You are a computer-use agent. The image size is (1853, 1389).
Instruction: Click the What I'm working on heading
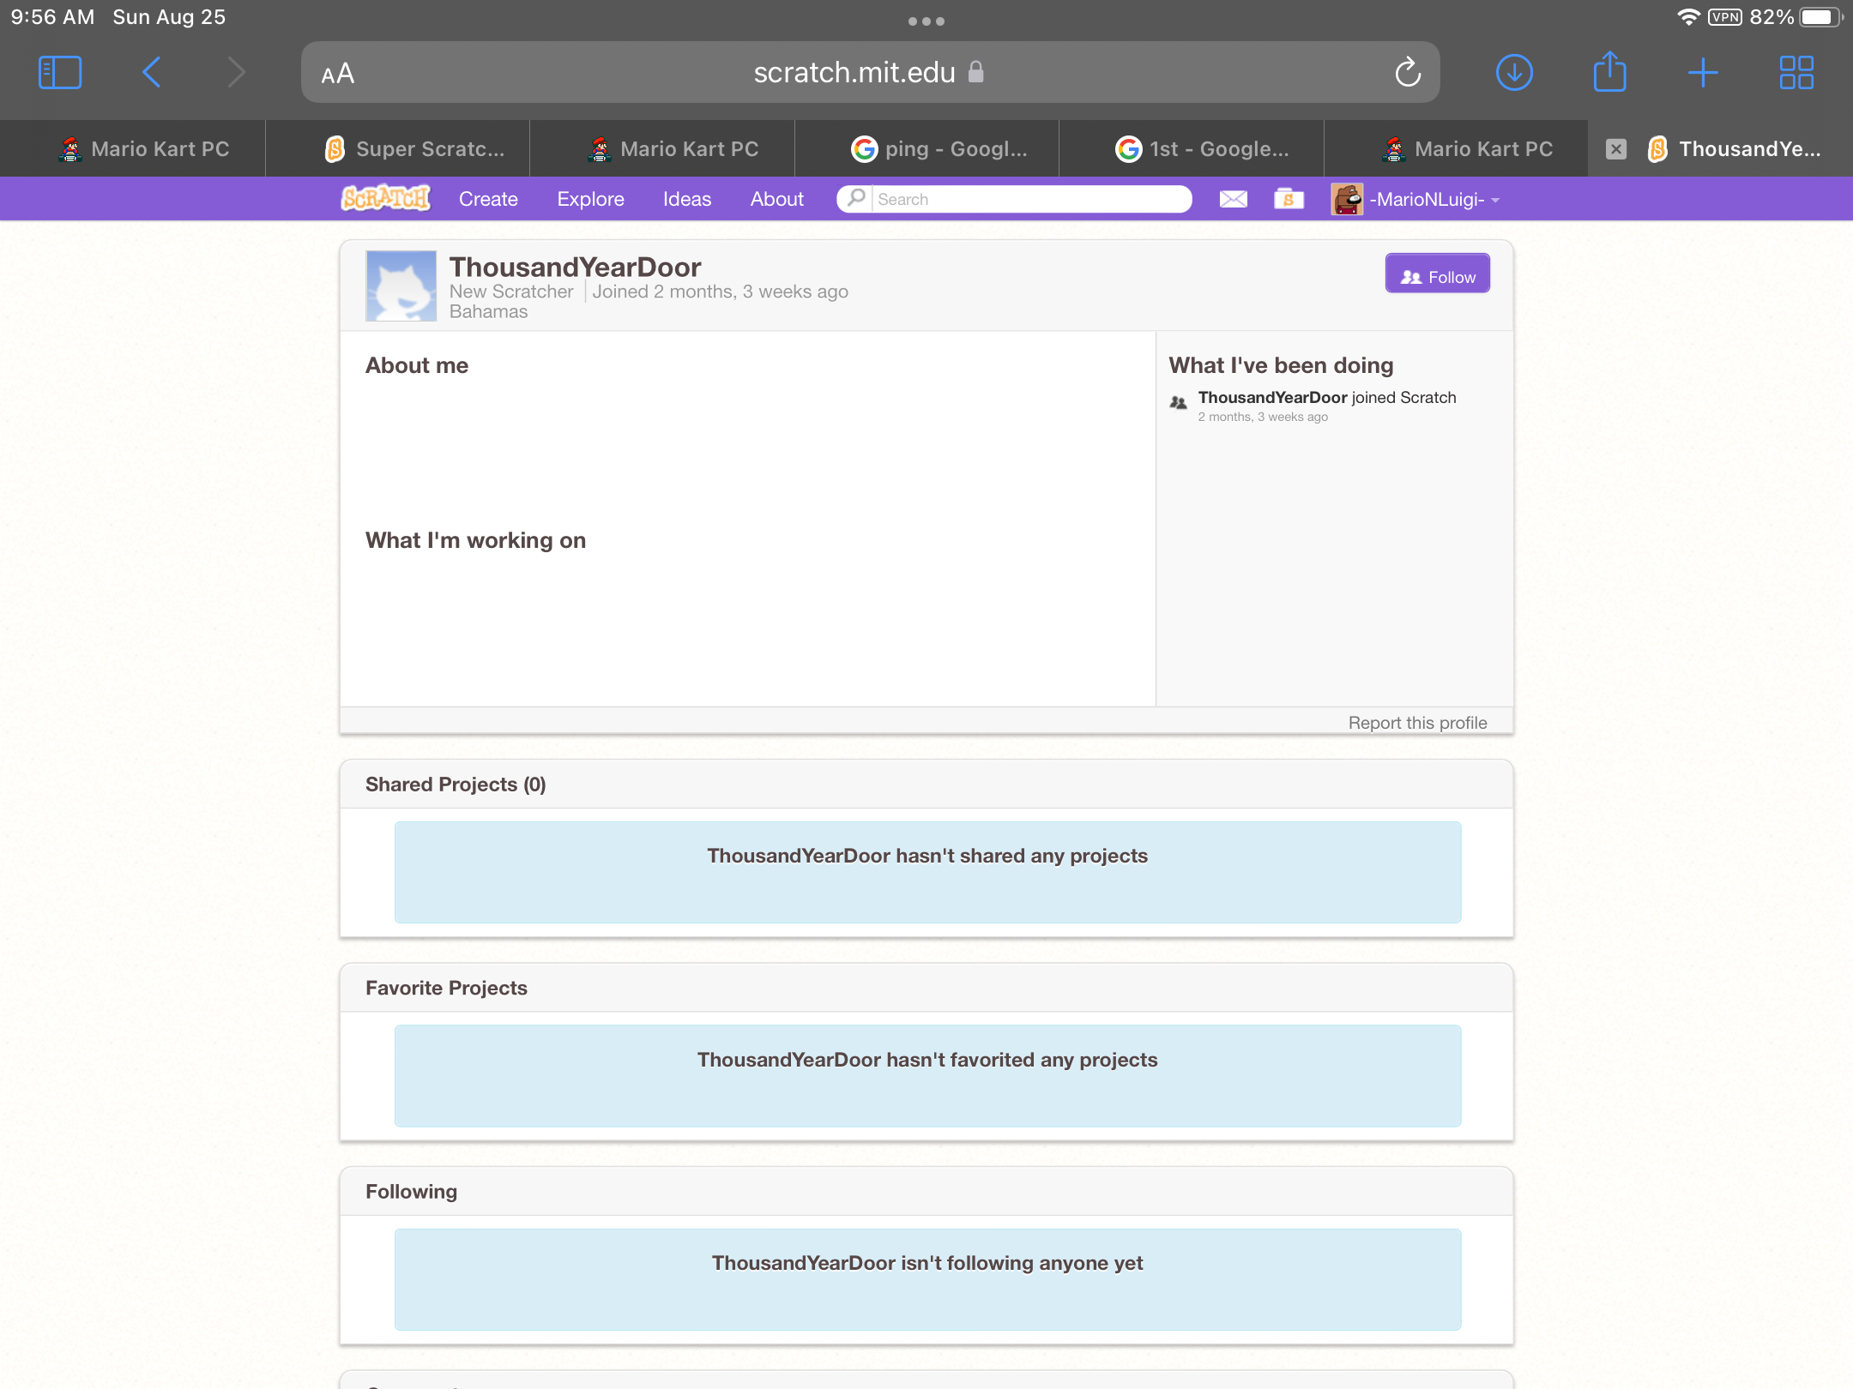click(475, 540)
